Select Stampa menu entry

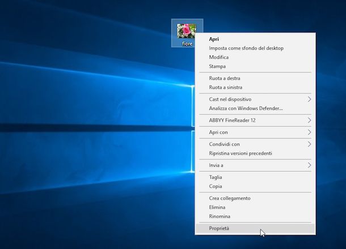click(217, 66)
